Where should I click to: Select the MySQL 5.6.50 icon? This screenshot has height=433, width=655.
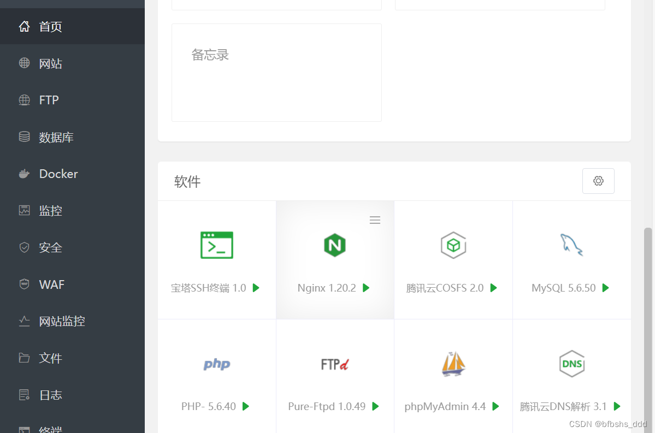point(571,245)
